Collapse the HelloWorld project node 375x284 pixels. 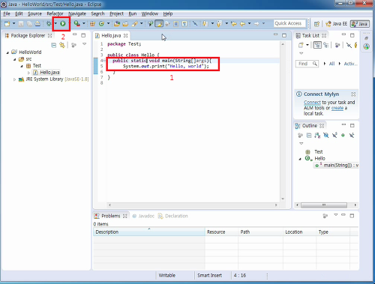[x=7, y=52]
